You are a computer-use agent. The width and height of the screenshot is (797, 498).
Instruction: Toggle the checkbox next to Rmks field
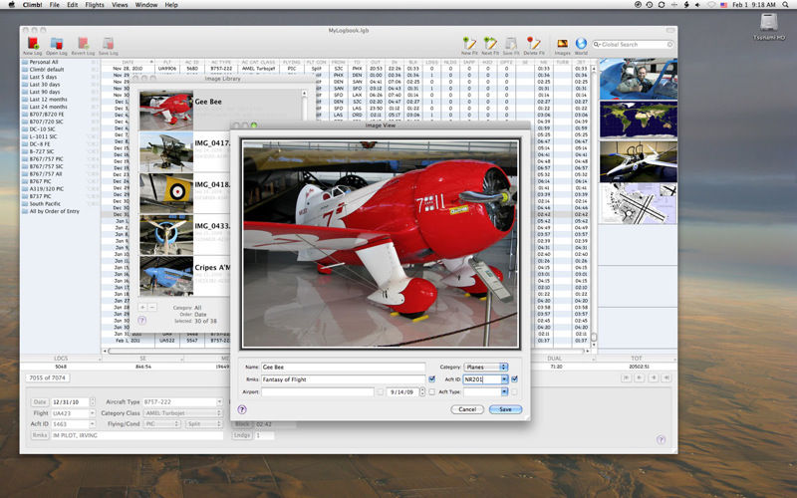pyautogui.click(x=432, y=379)
